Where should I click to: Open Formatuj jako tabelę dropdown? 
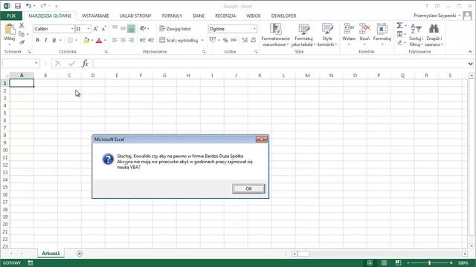pos(303,35)
